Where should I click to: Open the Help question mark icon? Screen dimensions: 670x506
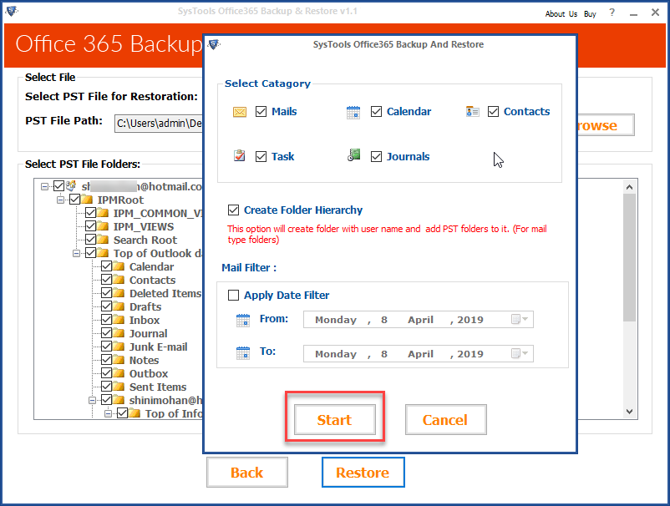point(611,13)
